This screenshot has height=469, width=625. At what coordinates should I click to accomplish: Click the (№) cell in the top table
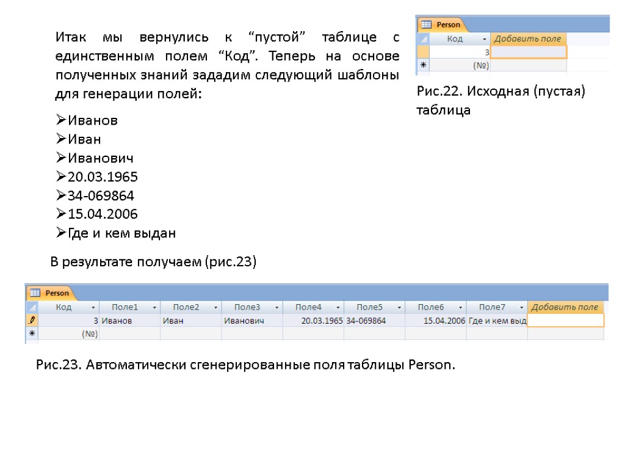pyautogui.click(x=460, y=65)
